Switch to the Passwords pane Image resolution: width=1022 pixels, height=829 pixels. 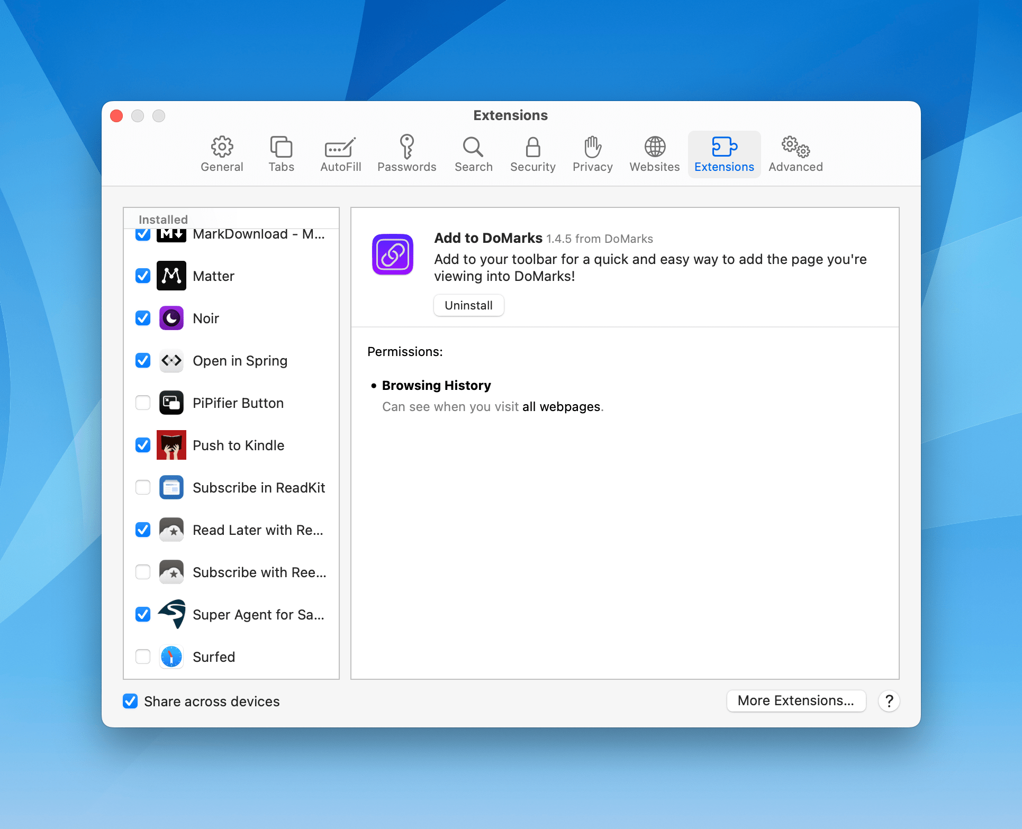[406, 154]
